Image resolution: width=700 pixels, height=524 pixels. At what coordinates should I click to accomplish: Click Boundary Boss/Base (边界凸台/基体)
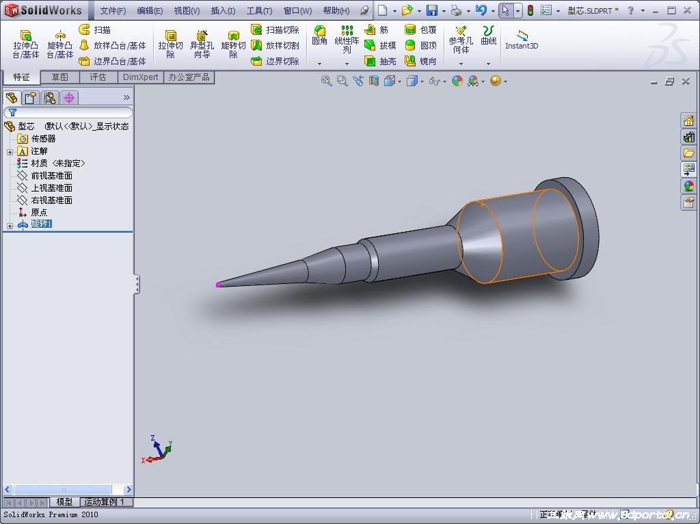pyautogui.click(x=113, y=61)
